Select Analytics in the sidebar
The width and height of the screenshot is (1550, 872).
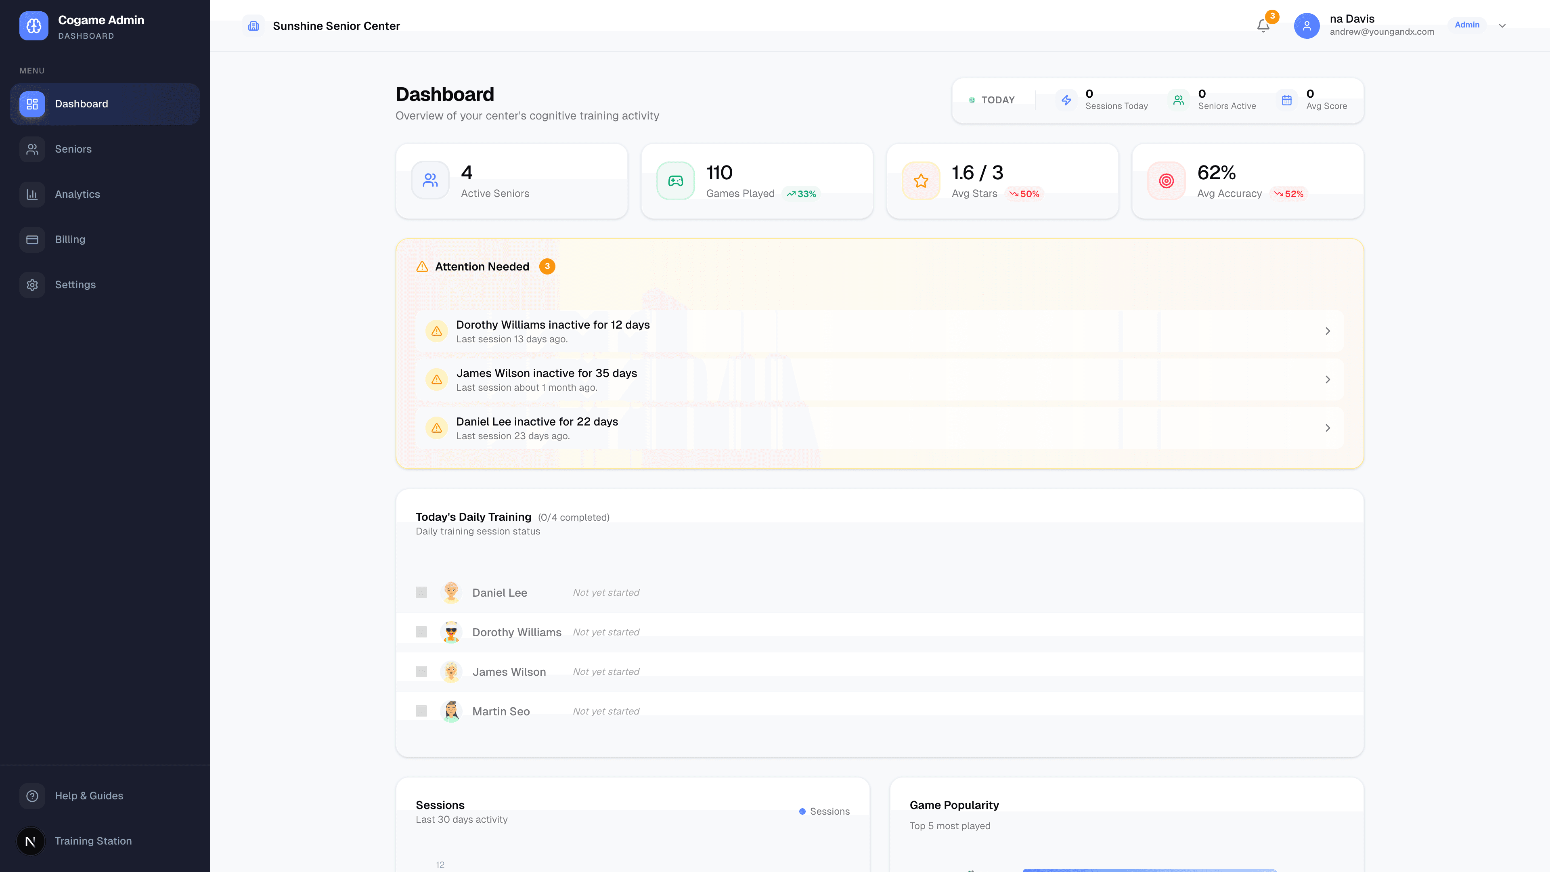(77, 194)
